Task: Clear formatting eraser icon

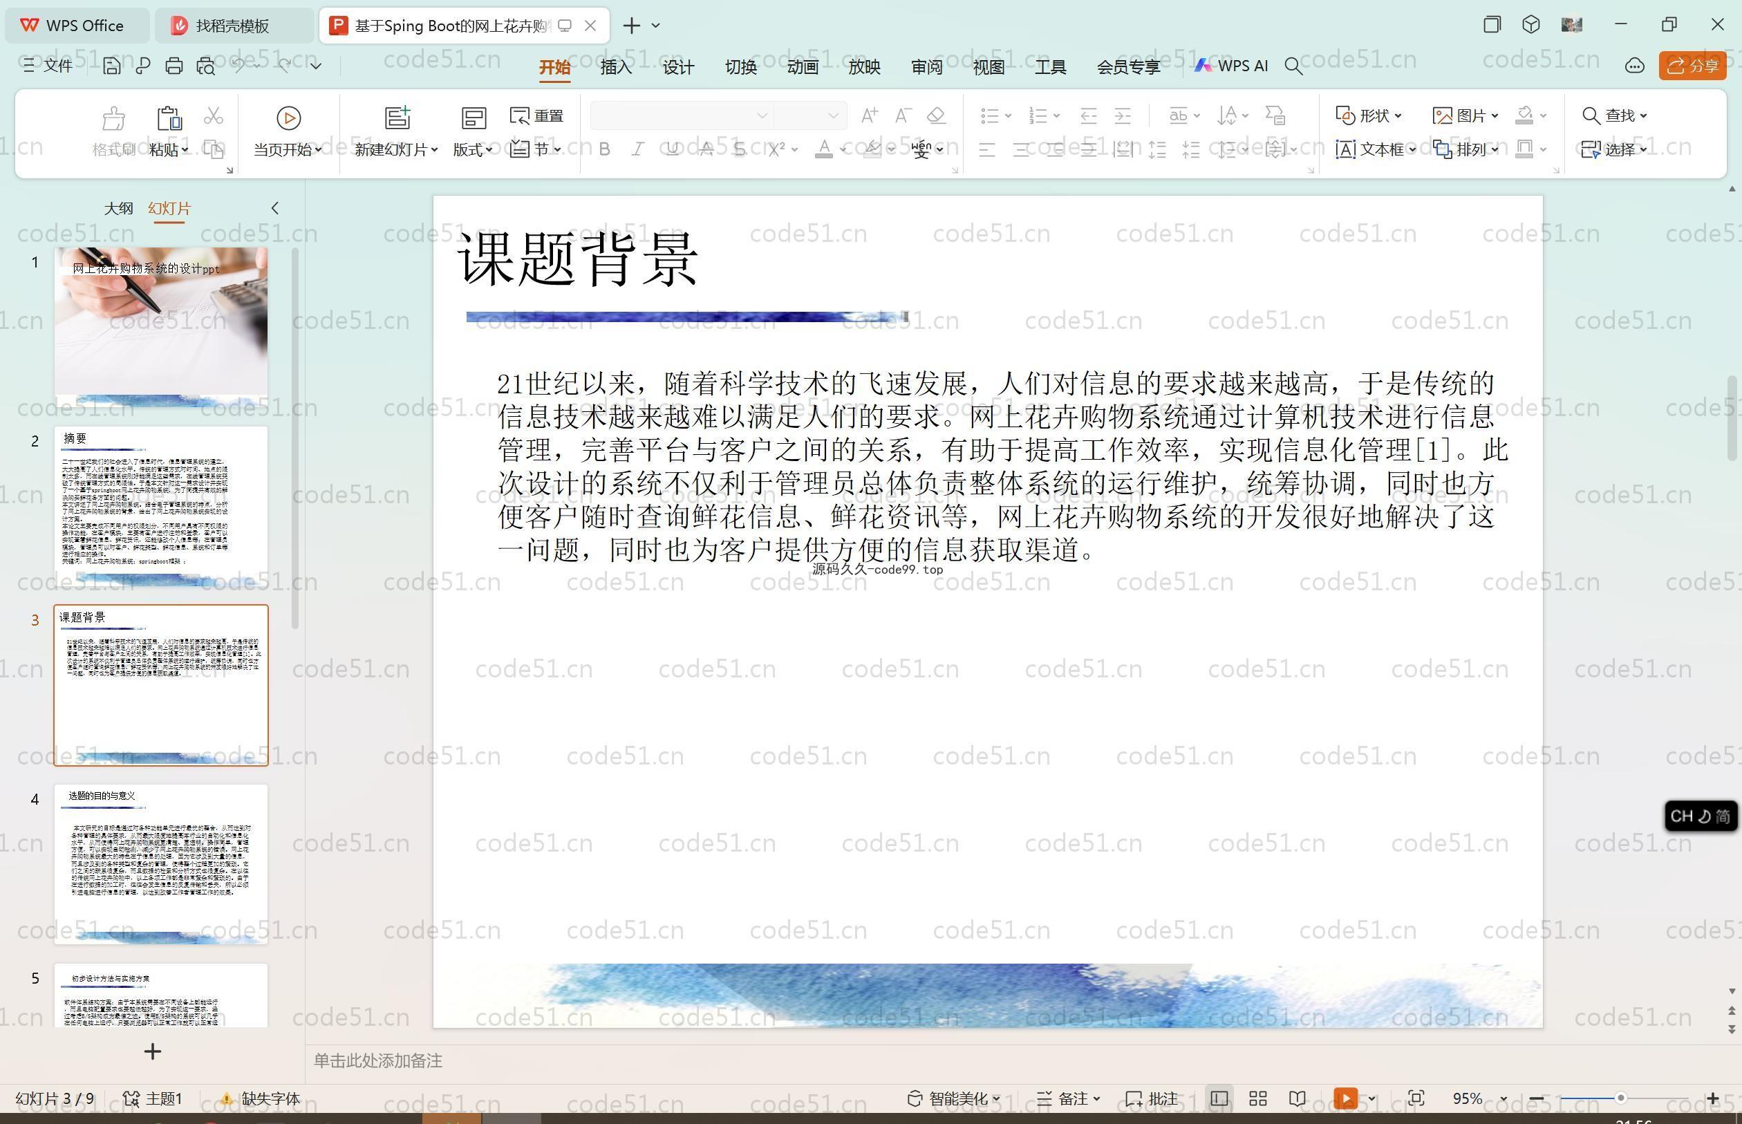Action: (x=936, y=115)
